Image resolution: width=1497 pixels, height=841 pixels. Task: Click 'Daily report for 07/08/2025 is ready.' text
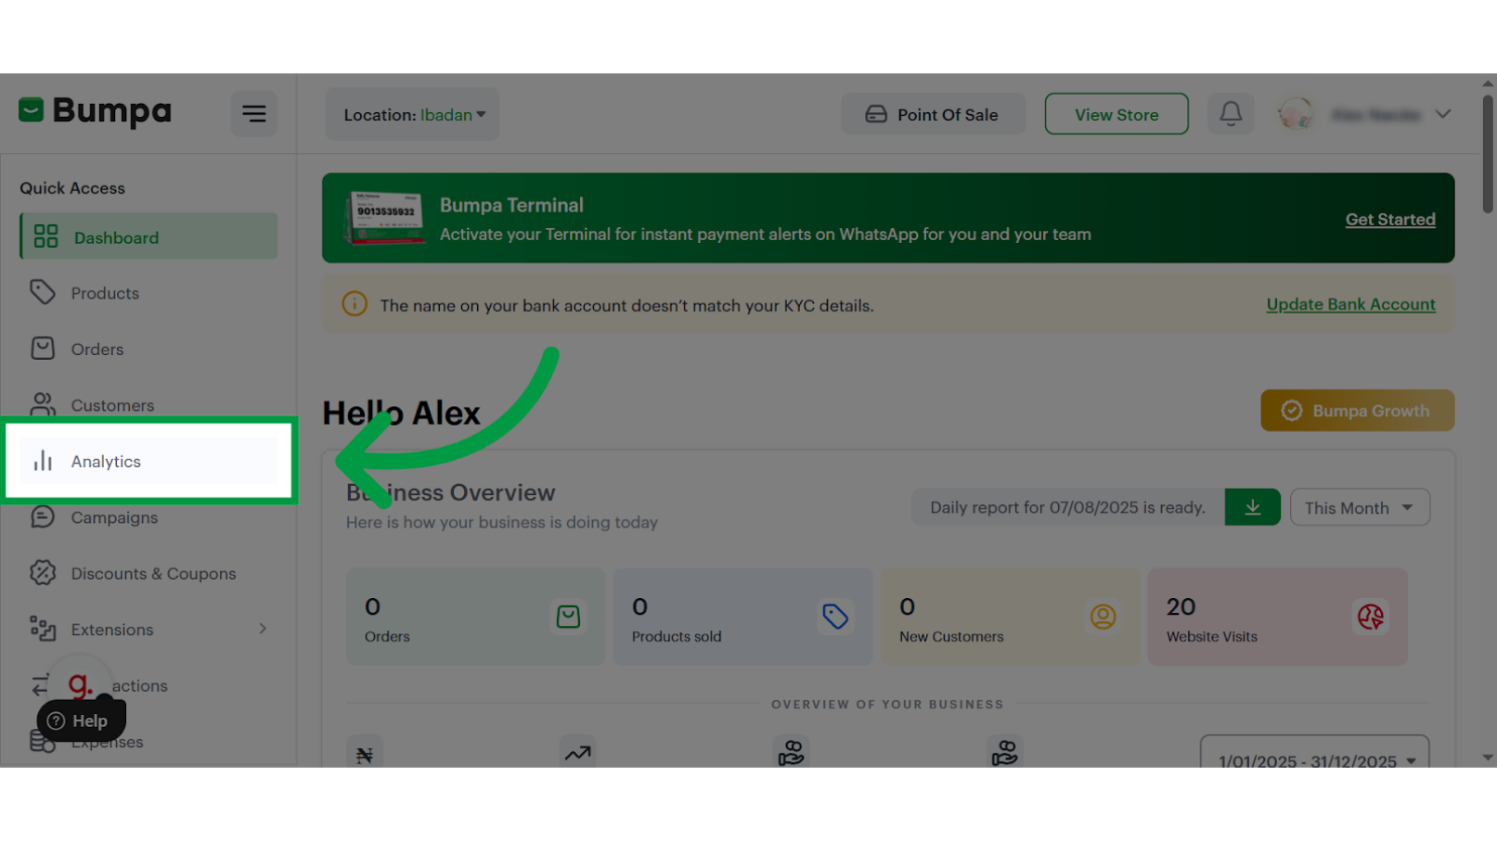tap(1067, 507)
